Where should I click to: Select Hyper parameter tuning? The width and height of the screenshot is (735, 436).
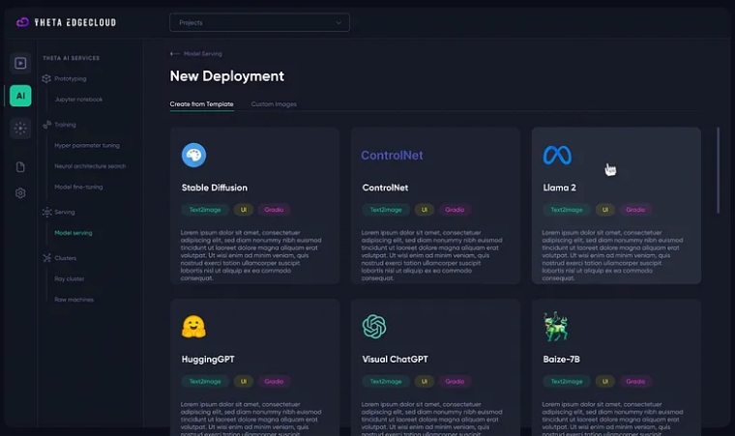tap(87, 145)
